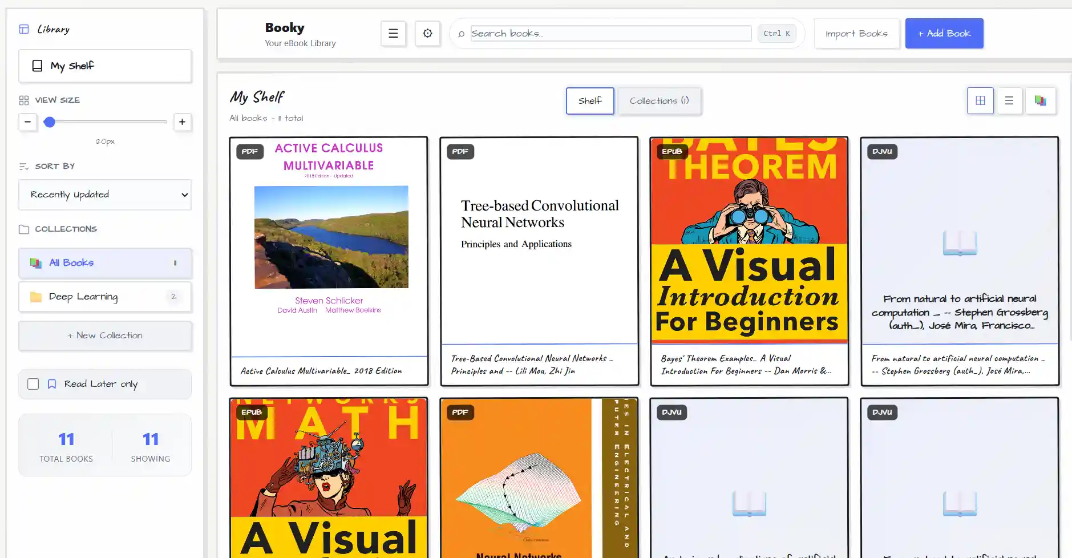Viewport: 1072px width, 558px height.
Task: Click the View Size grid icon
Action: (24, 100)
